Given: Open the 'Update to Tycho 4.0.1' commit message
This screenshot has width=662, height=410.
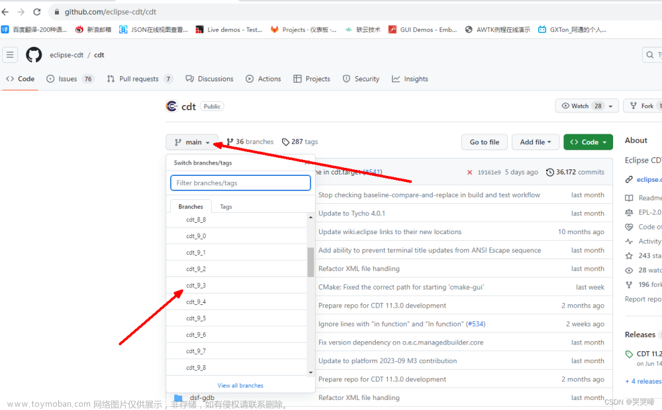Looking at the screenshot, I should coord(352,214).
